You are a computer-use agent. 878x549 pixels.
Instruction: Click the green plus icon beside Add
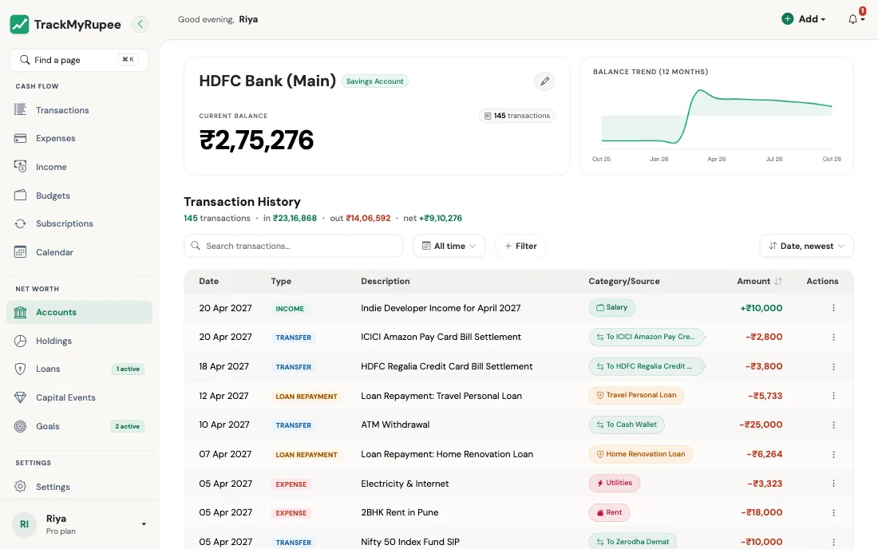pyautogui.click(x=787, y=19)
